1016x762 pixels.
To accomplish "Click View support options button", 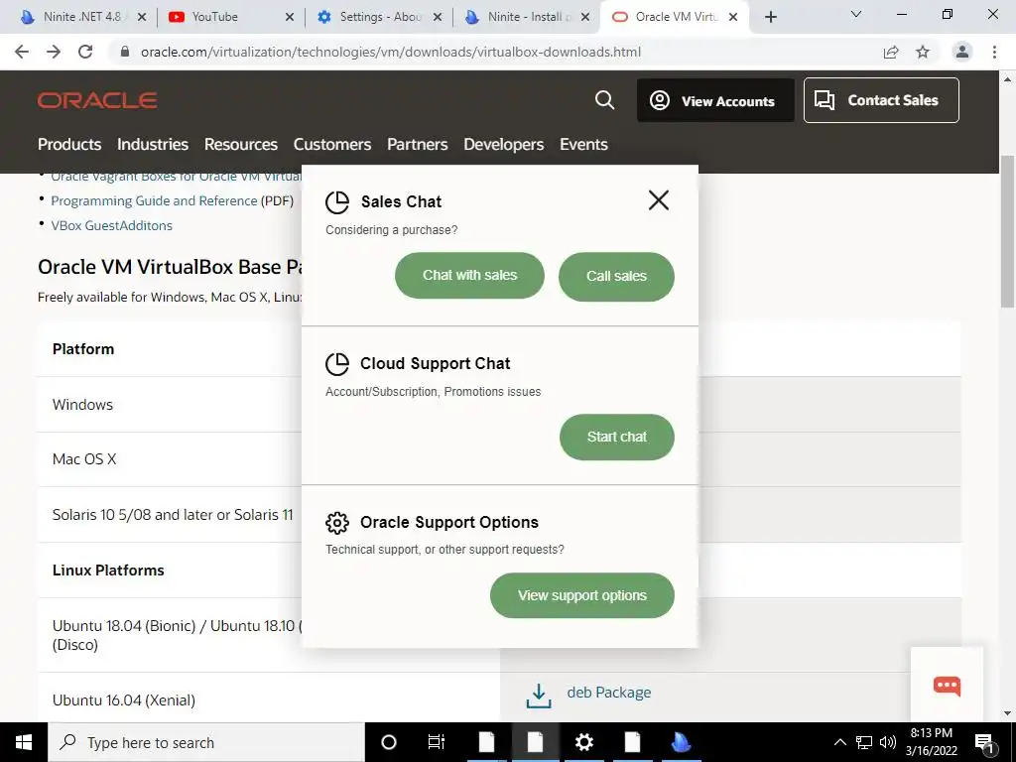I will (x=581, y=595).
